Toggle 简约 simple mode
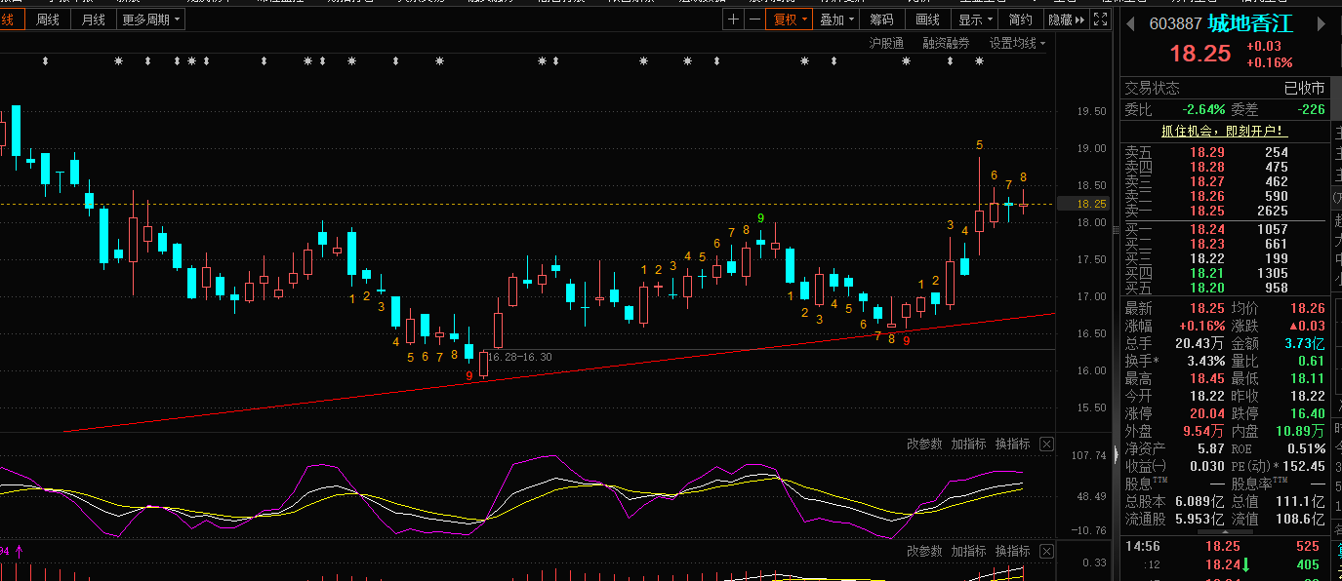 point(1020,19)
